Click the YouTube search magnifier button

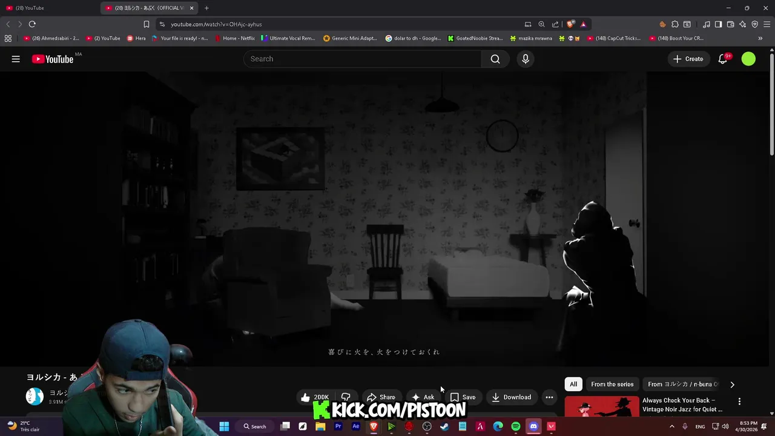(x=495, y=59)
